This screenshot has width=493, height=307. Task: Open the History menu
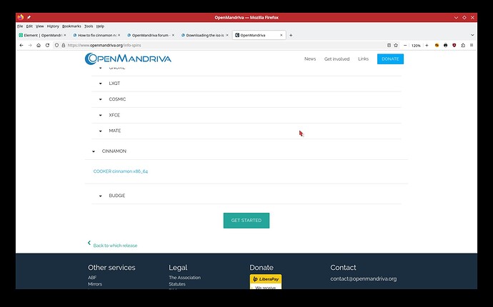click(53, 26)
